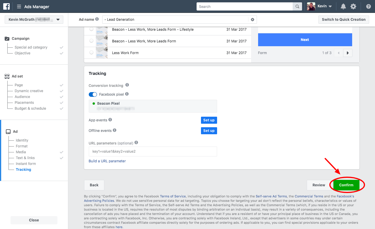The height and width of the screenshot is (229, 375).
Task: Click the URL parameters input field
Action: (x=153, y=151)
